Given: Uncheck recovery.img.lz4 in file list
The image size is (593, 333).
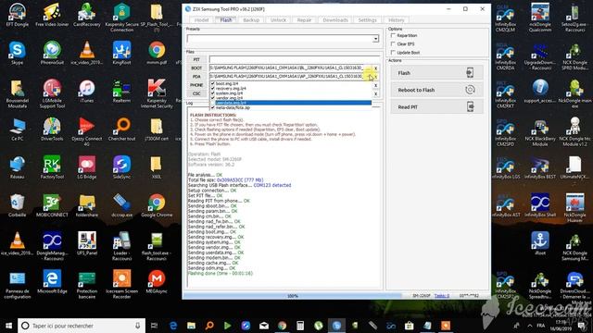Looking at the screenshot, I should point(213,89).
